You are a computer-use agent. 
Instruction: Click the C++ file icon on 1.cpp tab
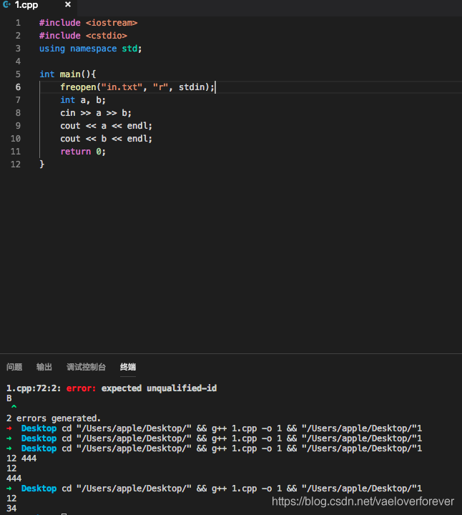click(6, 4)
